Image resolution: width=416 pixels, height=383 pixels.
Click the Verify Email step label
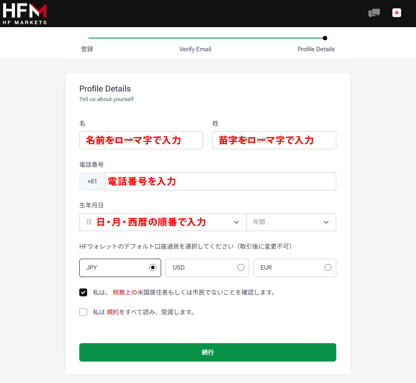[x=195, y=49]
